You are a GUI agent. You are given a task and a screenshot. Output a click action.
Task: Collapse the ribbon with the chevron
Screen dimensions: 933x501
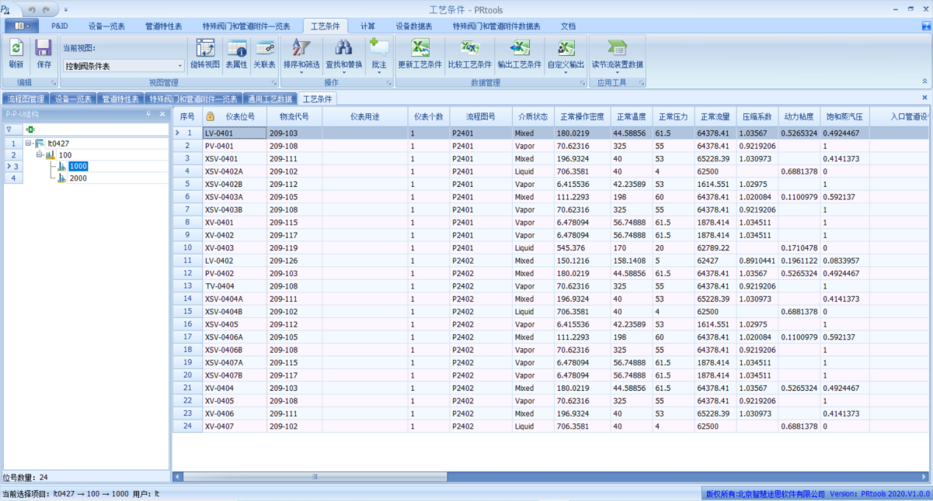tap(924, 81)
